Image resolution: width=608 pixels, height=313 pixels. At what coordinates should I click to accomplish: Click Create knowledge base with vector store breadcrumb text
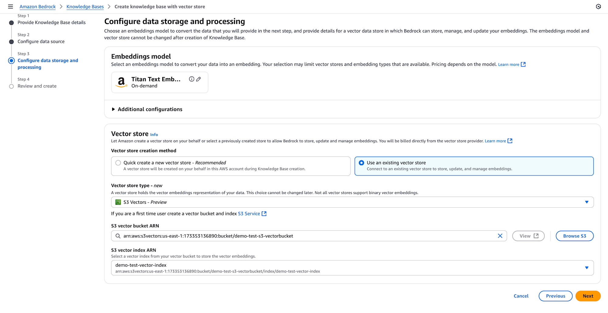[x=160, y=7]
